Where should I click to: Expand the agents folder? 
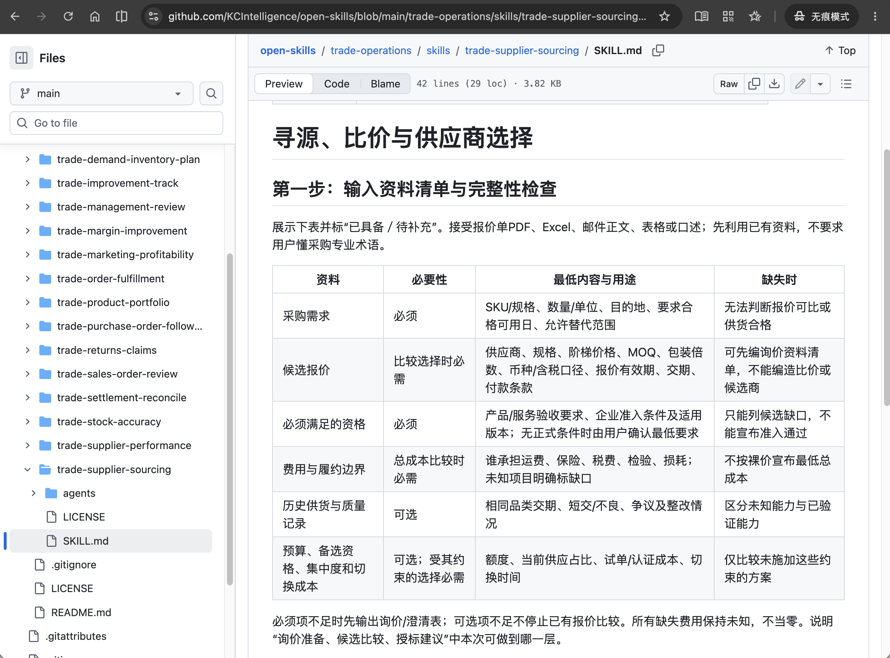tap(33, 493)
